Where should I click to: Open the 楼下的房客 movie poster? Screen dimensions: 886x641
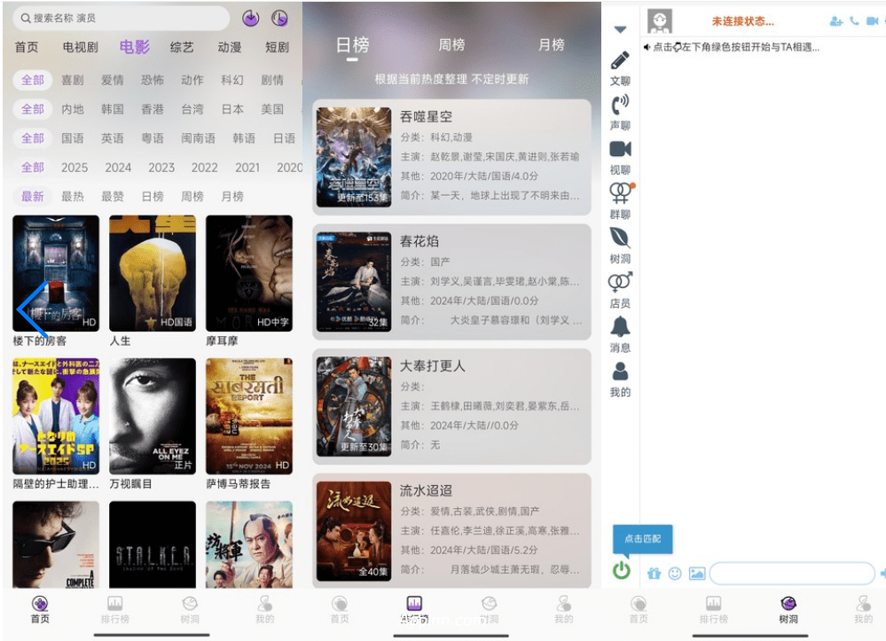[56, 273]
